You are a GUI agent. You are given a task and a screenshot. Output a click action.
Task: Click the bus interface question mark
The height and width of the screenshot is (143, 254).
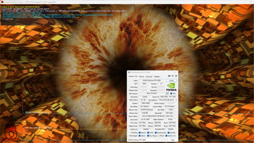click(176, 100)
